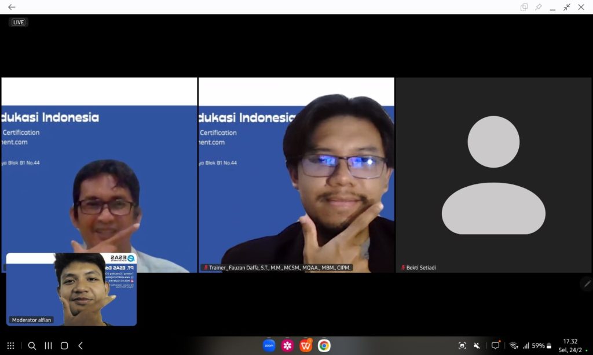This screenshot has height=355, width=593.
Task: Toggle the muted sound icon in tray
Action: click(x=477, y=346)
